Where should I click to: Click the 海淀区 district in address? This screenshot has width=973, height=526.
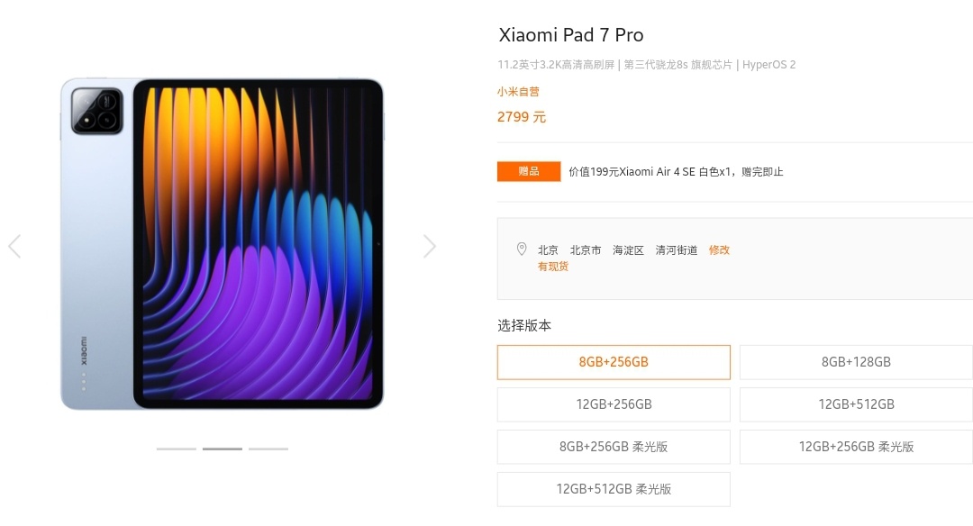point(628,250)
